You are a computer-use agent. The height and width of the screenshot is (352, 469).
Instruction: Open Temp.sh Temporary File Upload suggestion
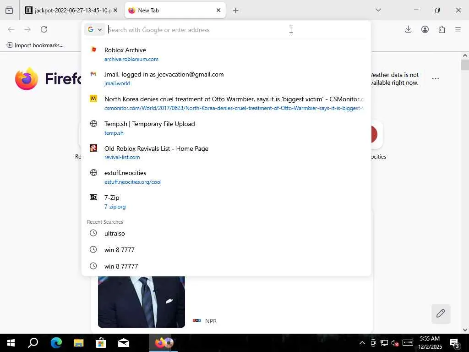coord(226,128)
